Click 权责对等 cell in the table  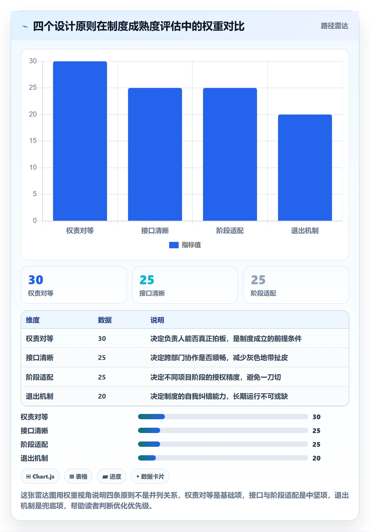pos(40,339)
